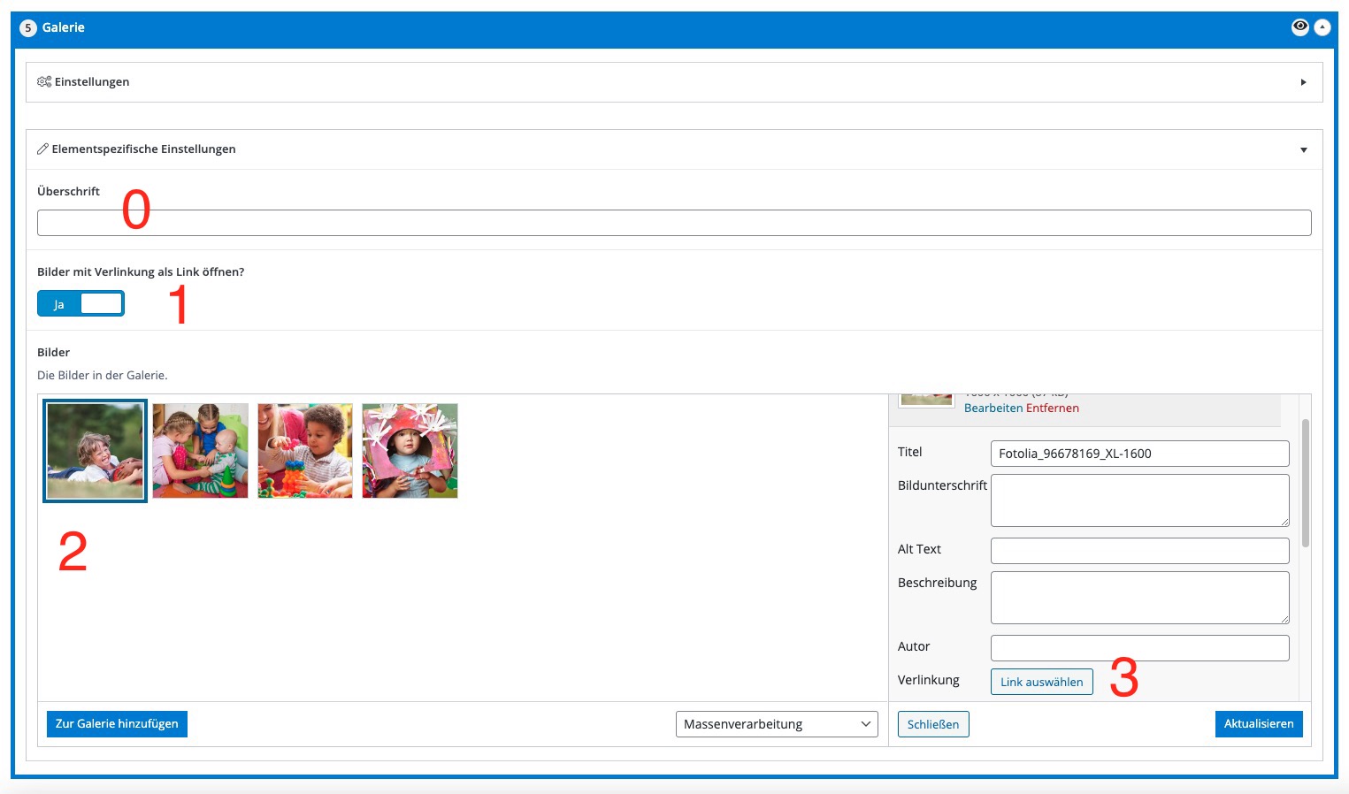Collapse the Elementspezifische Einstellungen section
Viewport: 1349px width, 794px height.
1303,149
